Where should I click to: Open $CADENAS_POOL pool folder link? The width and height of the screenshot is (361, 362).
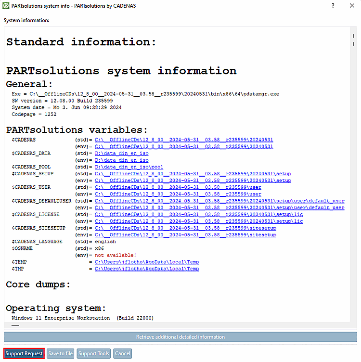(129, 167)
